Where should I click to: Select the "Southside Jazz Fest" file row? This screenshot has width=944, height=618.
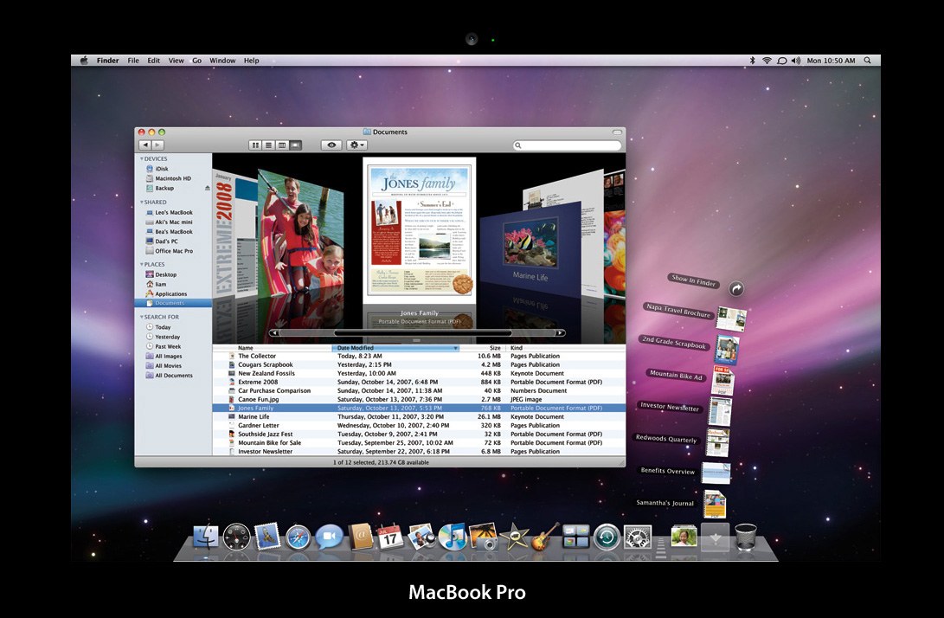(x=419, y=434)
